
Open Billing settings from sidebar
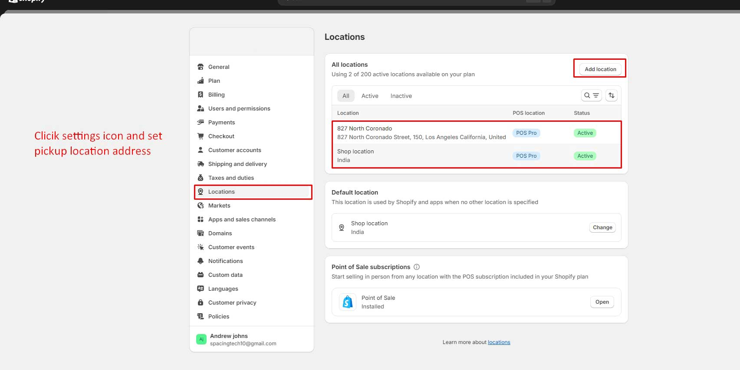click(x=216, y=94)
